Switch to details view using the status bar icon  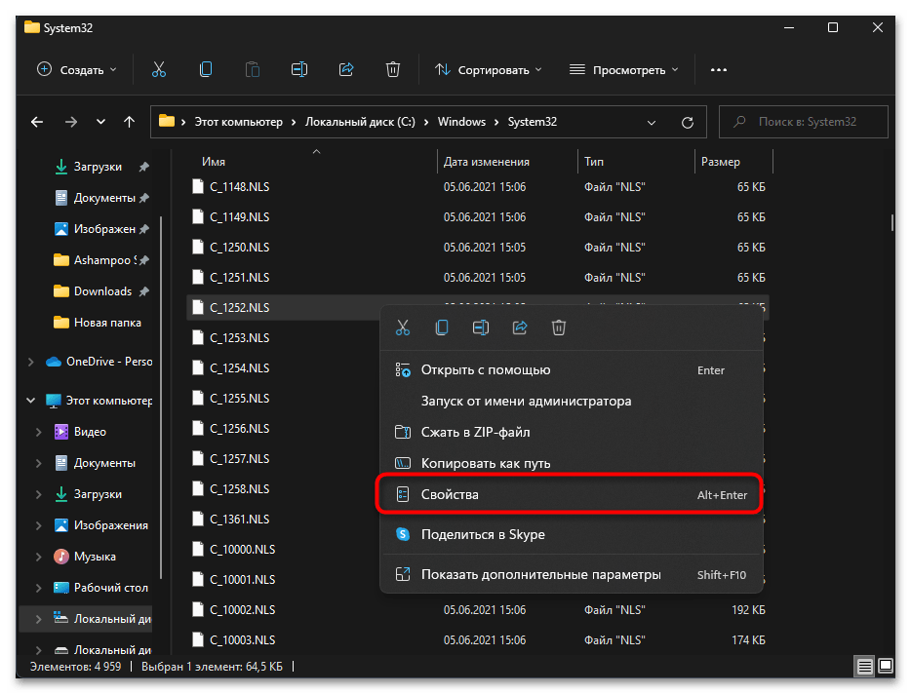(864, 667)
